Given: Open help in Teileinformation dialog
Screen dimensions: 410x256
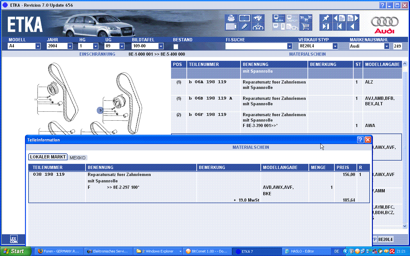Looking at the screenshot, I should point(360,140).
